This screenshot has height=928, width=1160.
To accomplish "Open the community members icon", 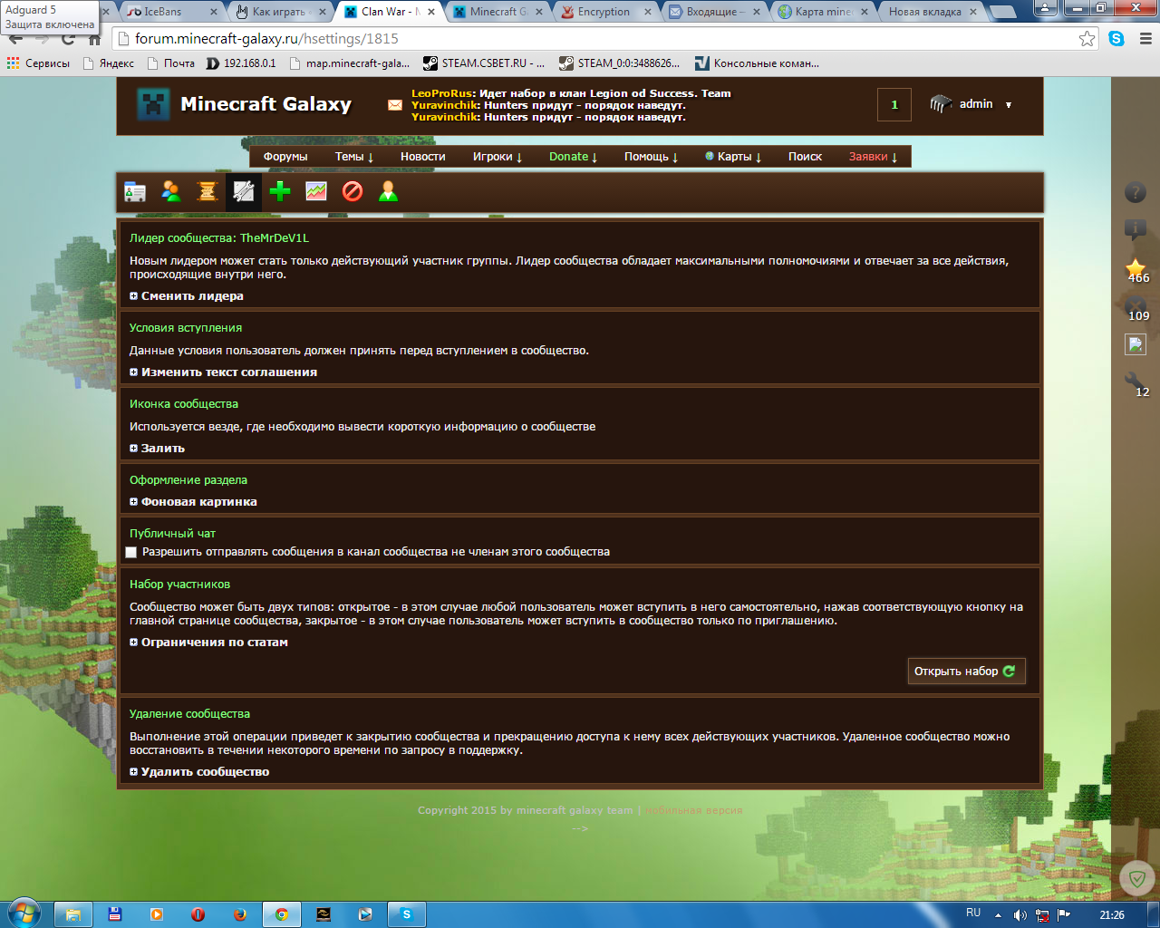I will pos(171,191).
